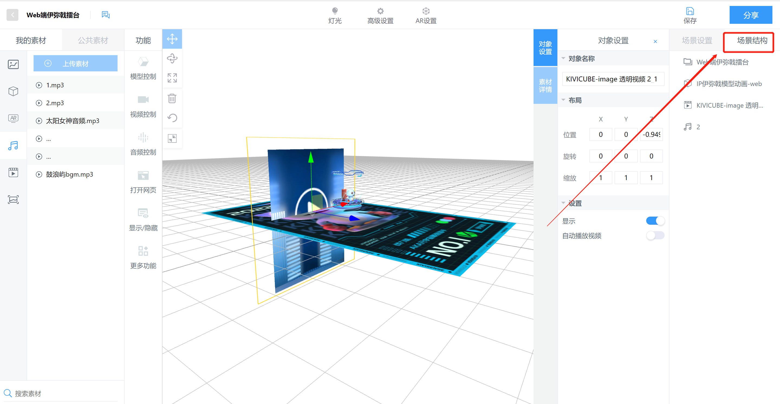This screenshot has width=780, height=404.
Task: Click the 保存 save icon
Action: (x=690, y=11)
